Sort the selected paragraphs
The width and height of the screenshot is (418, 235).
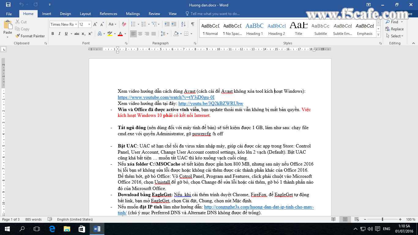(183, 24)
